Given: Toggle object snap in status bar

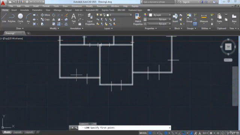Looking at the screenshot, I should click(x=184, y=133).
